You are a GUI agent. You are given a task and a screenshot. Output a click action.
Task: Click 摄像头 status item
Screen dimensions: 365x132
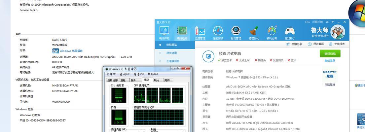260,60
